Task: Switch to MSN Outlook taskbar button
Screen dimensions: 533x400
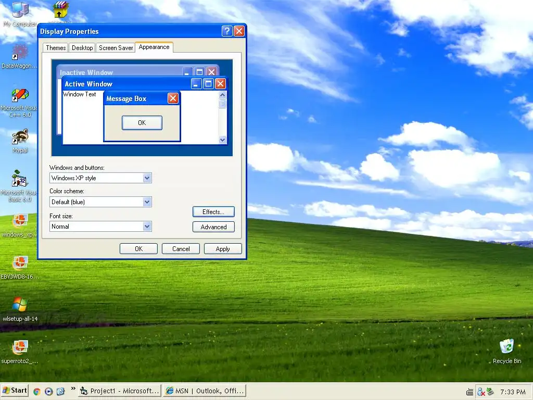Action: (205, 391)
